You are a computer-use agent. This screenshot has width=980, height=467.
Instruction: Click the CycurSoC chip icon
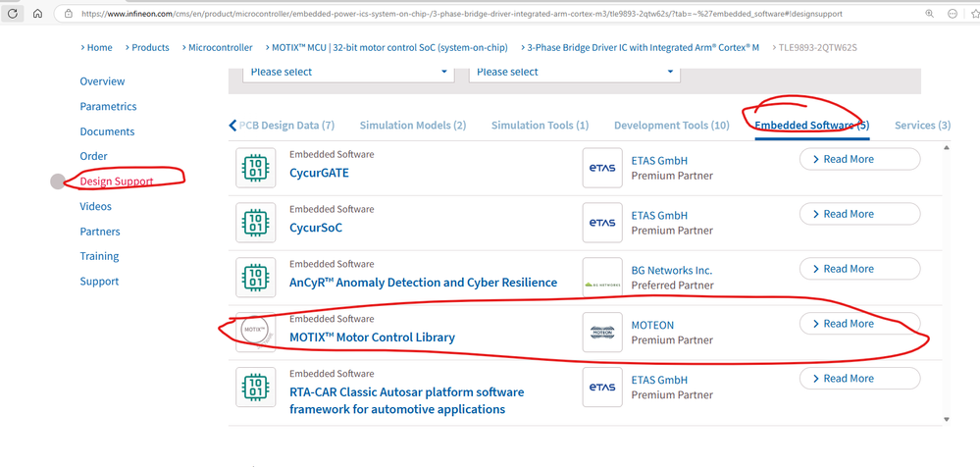click(x=256, y=223)
